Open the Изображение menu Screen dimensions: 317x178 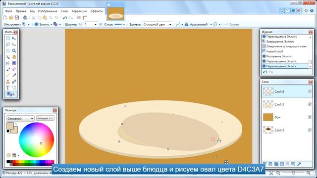point(48,11)
